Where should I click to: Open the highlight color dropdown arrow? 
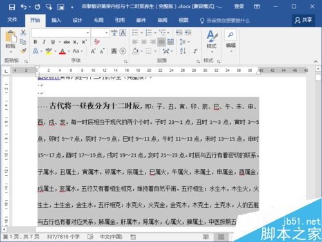click(x=55, y=51)
